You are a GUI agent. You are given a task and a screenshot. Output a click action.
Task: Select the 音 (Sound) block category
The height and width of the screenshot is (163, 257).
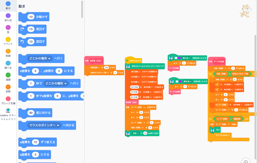click(x=8, y=30)
